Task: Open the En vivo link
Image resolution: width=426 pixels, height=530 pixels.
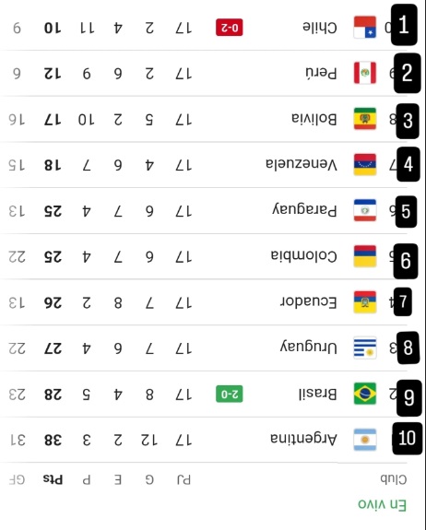Action: [x=382, y=505]
